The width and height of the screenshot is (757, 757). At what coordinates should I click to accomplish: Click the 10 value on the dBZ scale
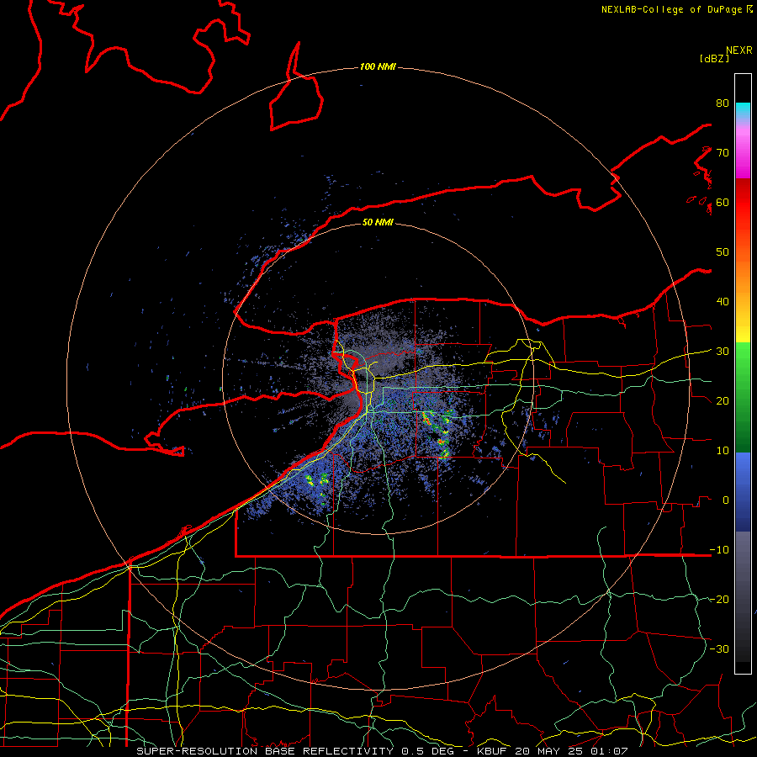(723, 451)
